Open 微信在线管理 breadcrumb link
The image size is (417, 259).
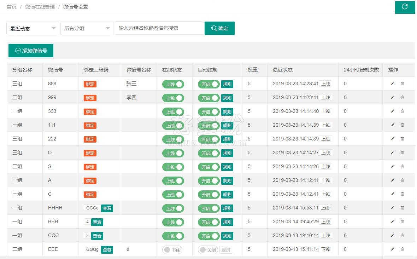click(x=40, y=7)
